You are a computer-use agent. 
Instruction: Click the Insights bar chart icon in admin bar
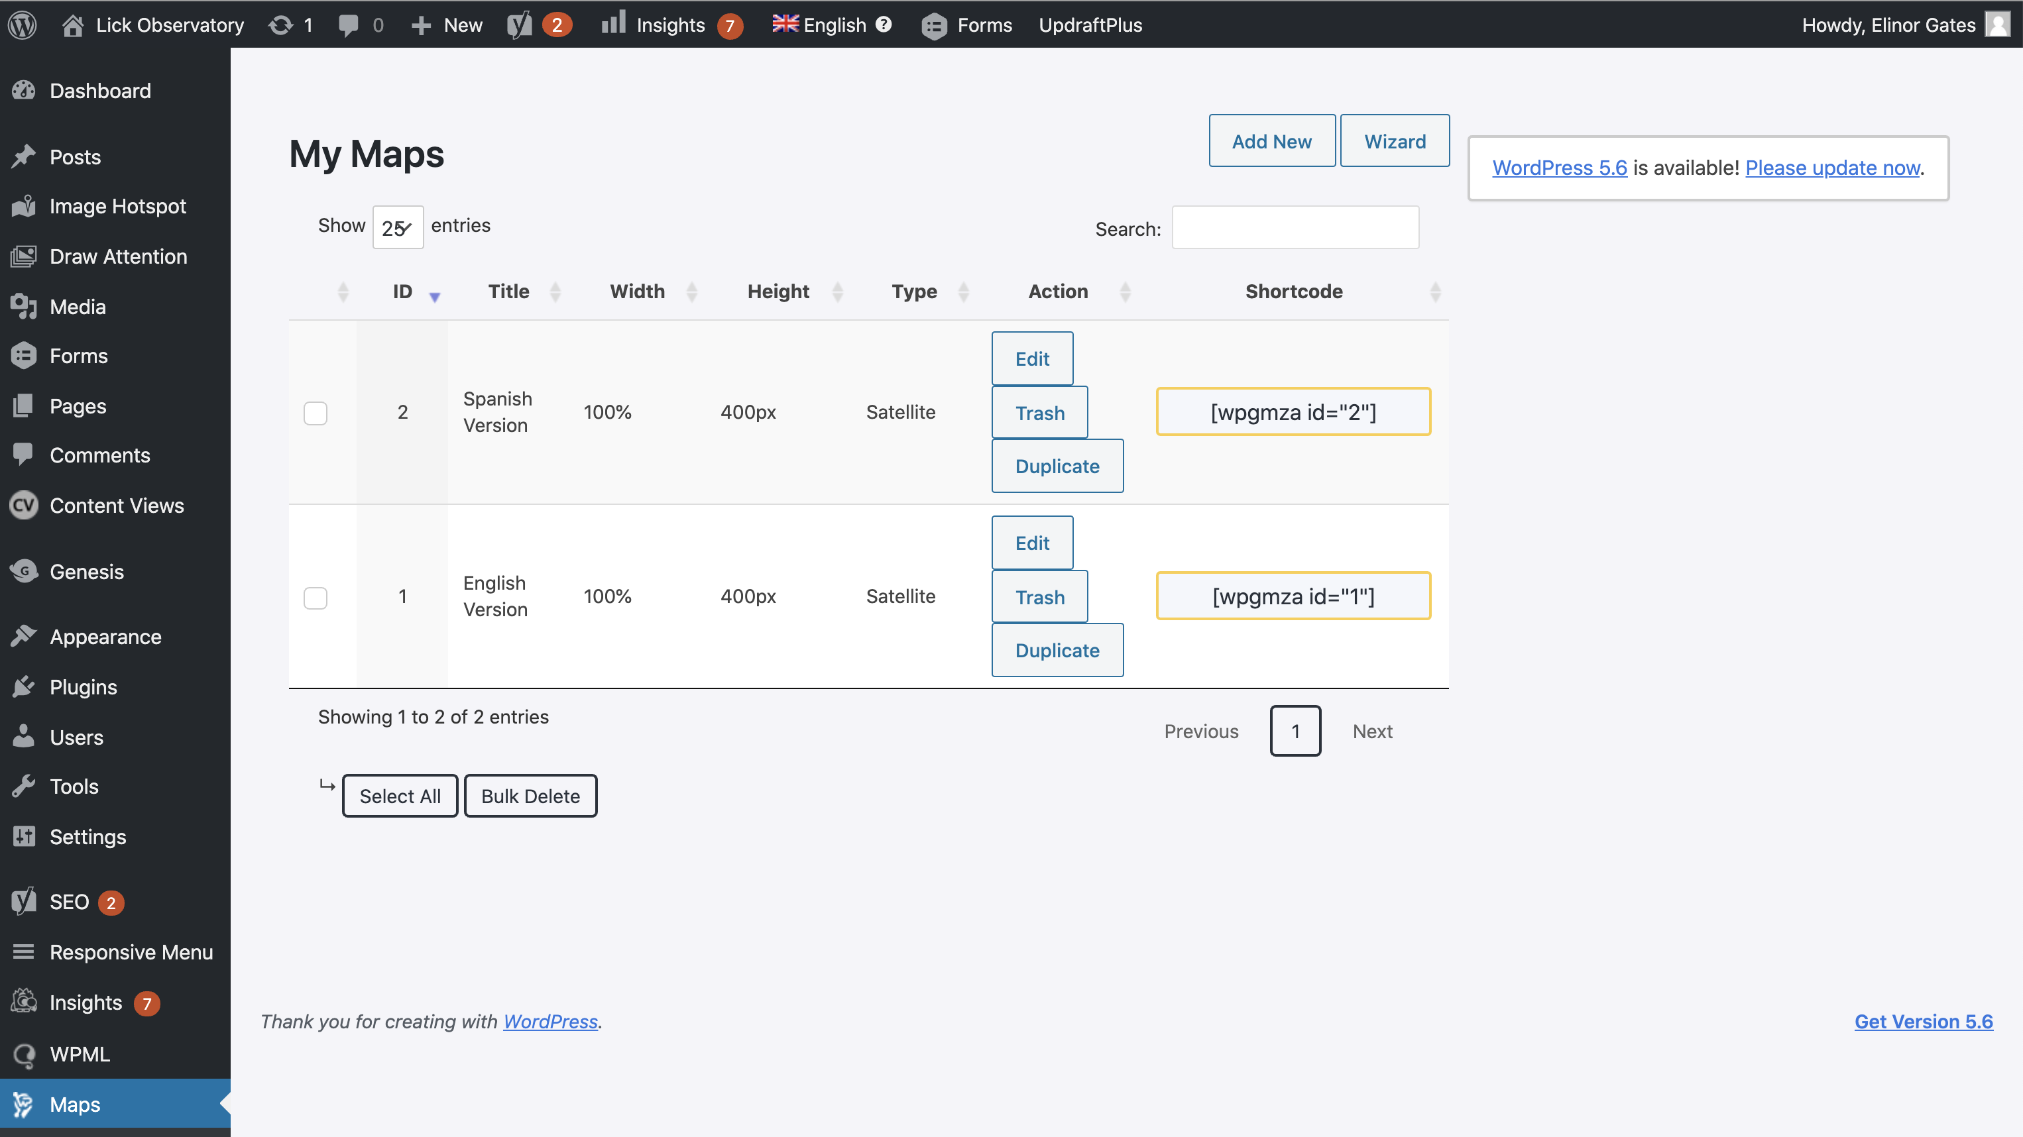click(613, 23)
